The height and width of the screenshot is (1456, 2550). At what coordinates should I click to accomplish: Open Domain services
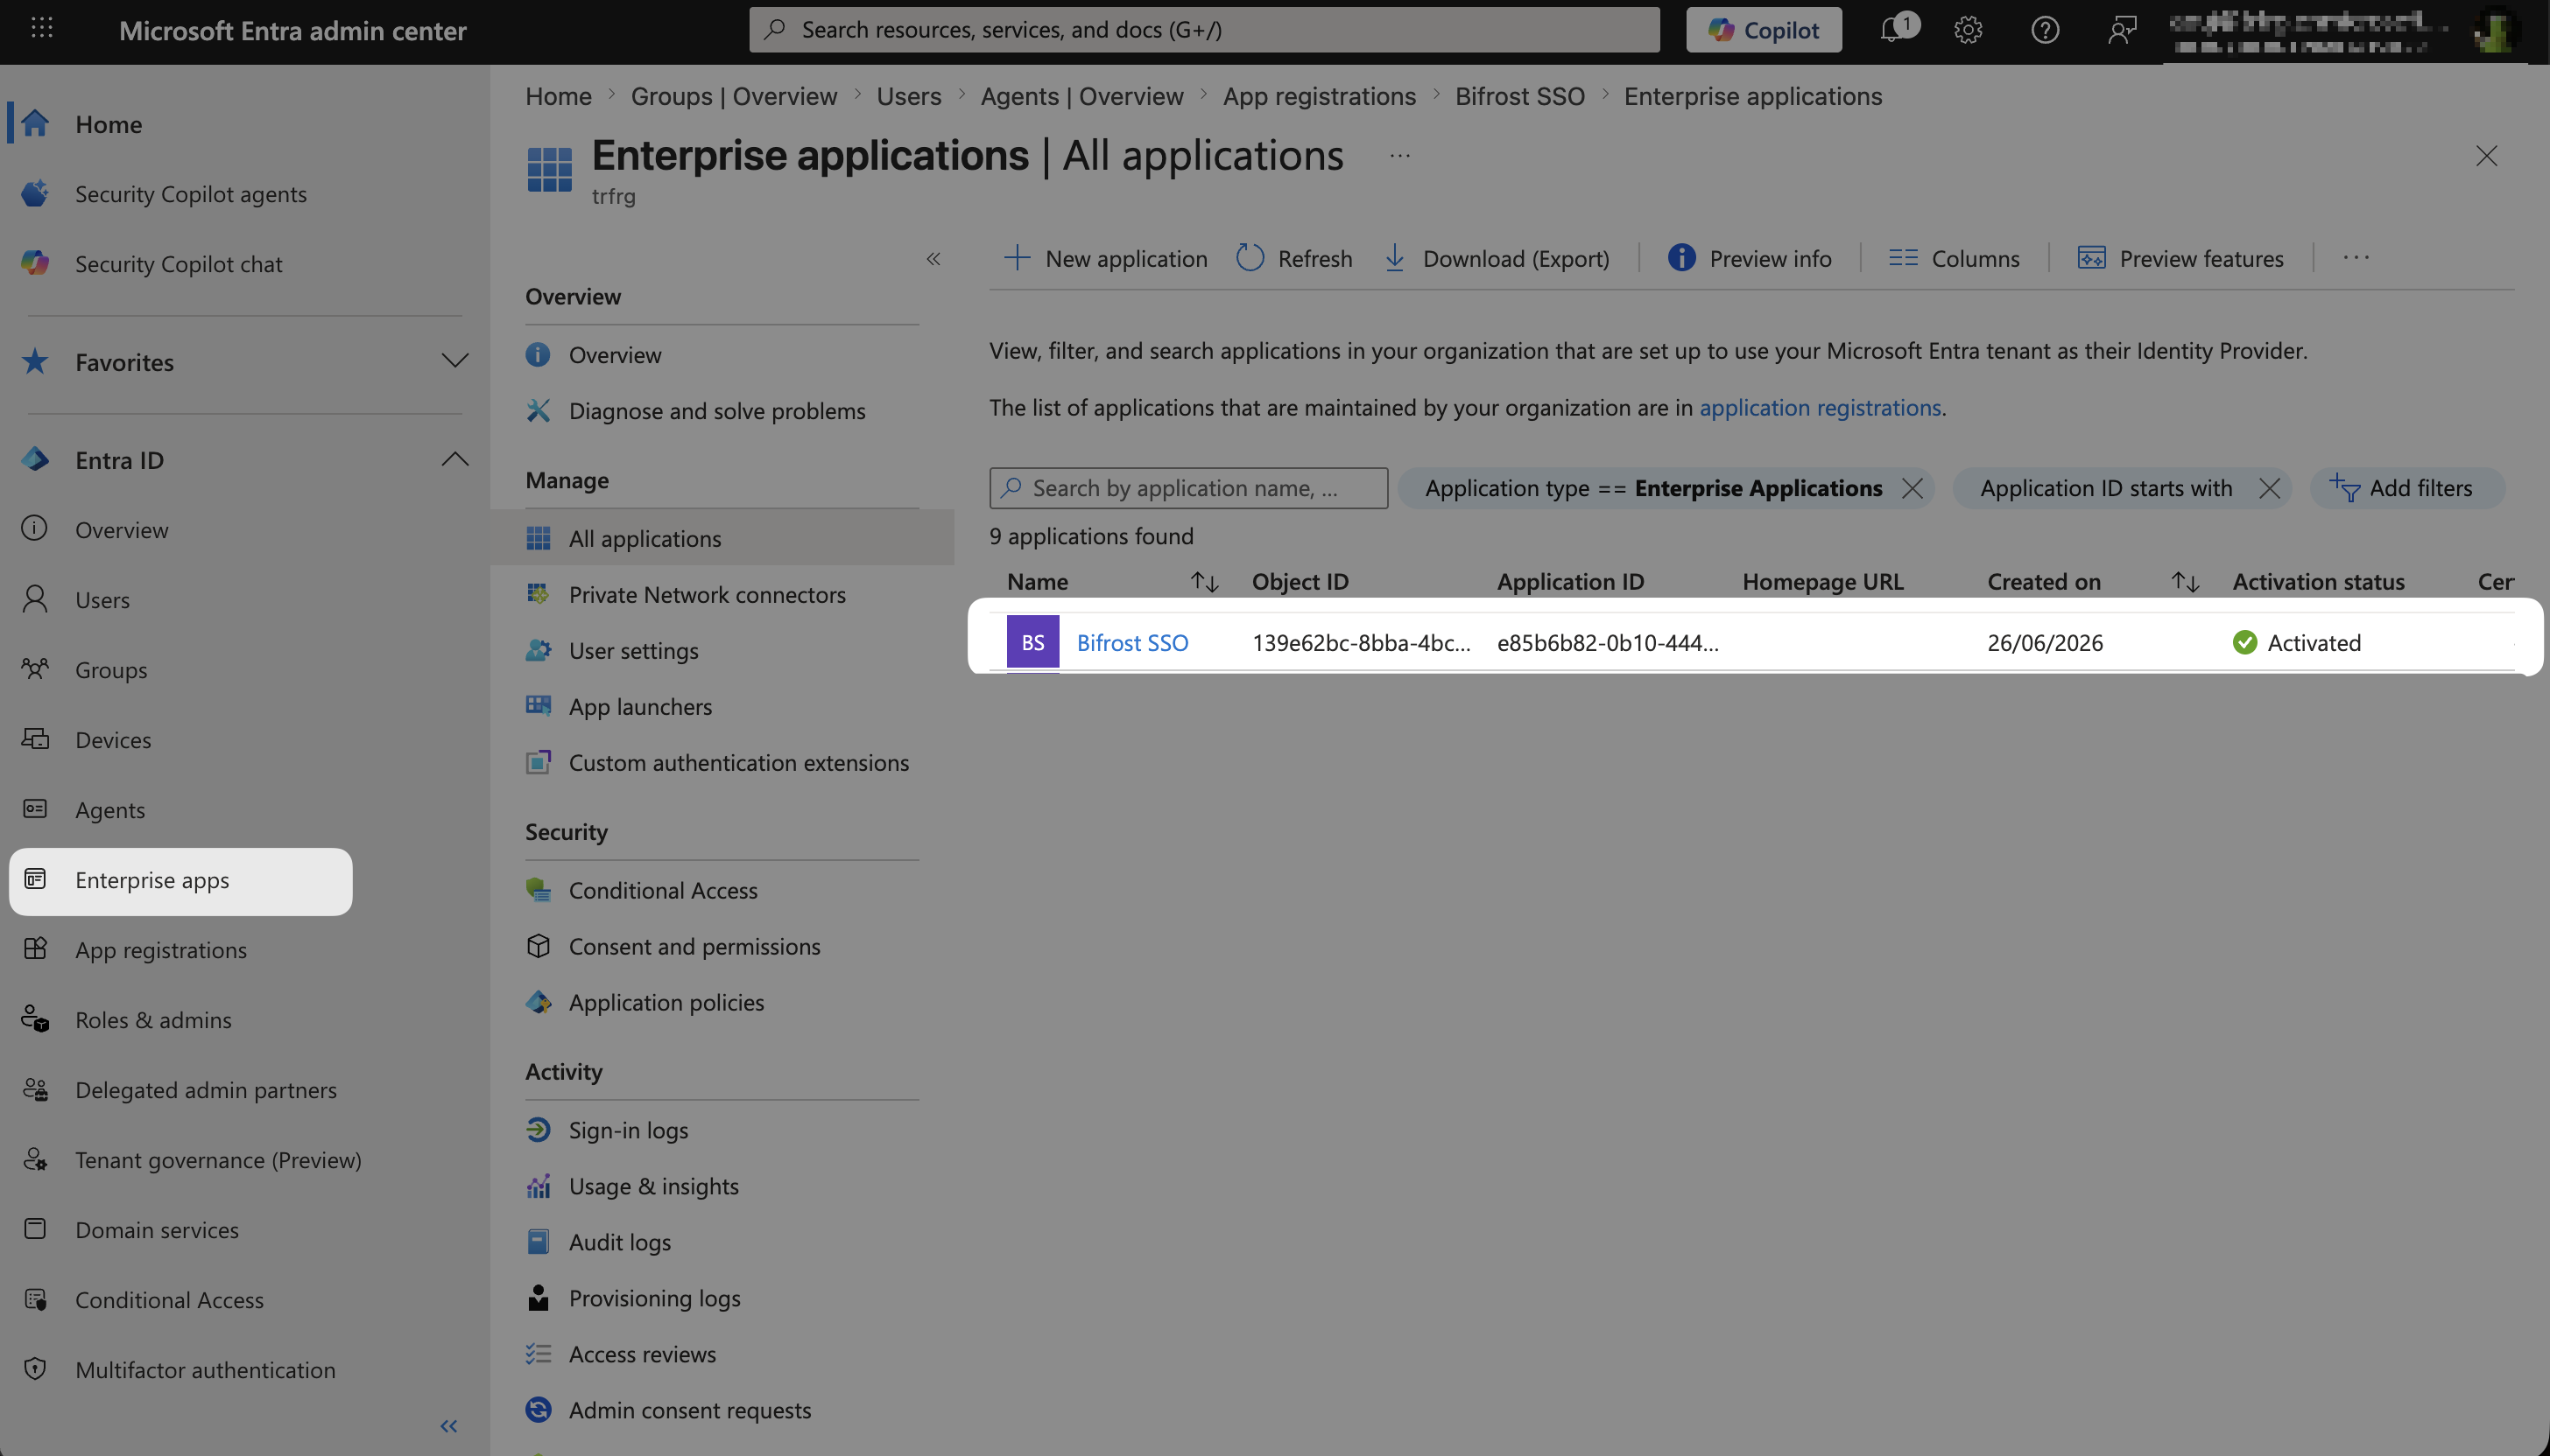[x=156, y=1230]
